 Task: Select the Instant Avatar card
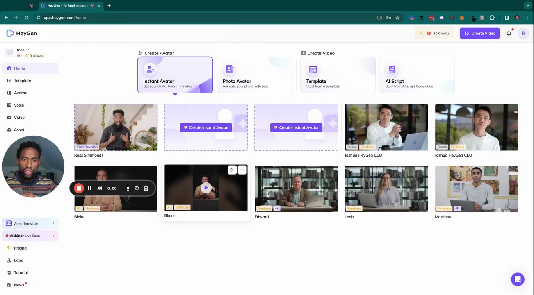coord(175,75)
